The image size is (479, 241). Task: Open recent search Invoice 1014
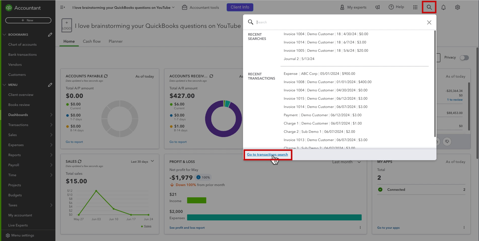(x=325, y=42)
